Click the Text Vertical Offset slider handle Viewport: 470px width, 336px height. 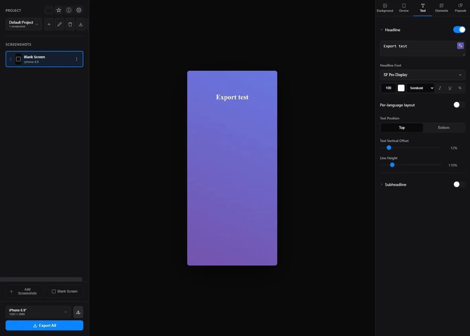[x=389, y=148]
